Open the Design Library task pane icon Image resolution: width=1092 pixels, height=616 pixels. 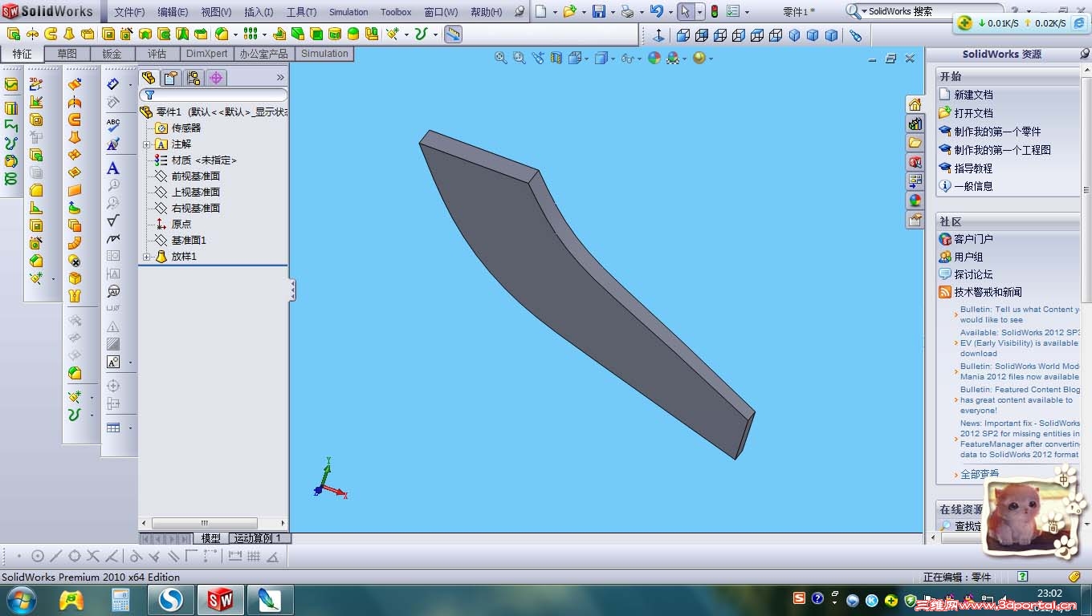tap(915, 124)
